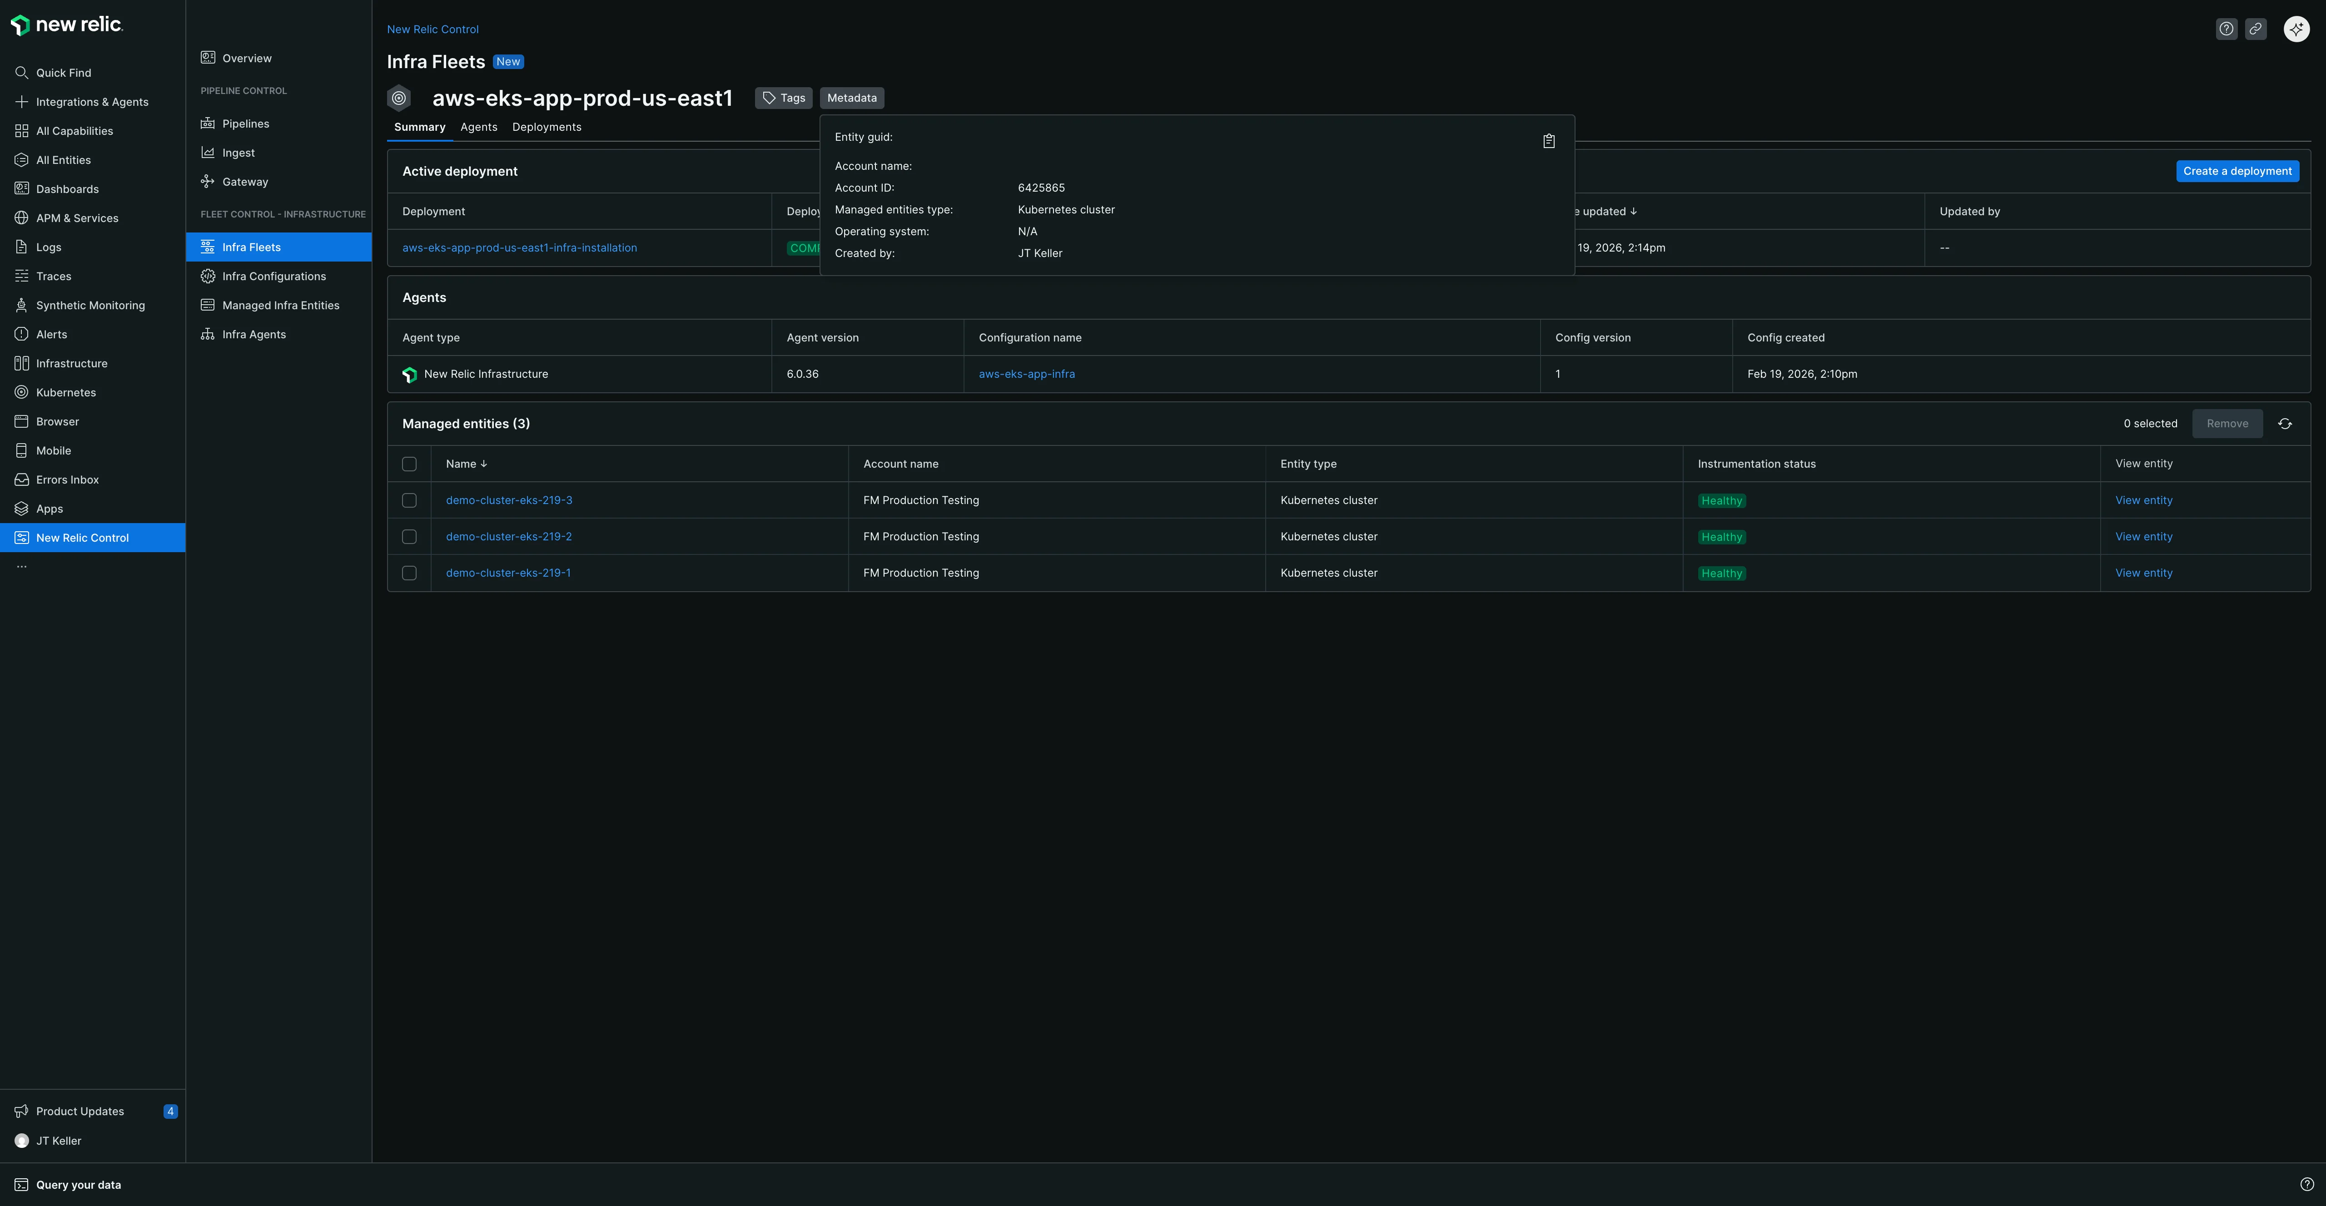Open the AI assistant sparkle button
The height and width of the screenshot is (1206, 2326).
(2296, 28)
